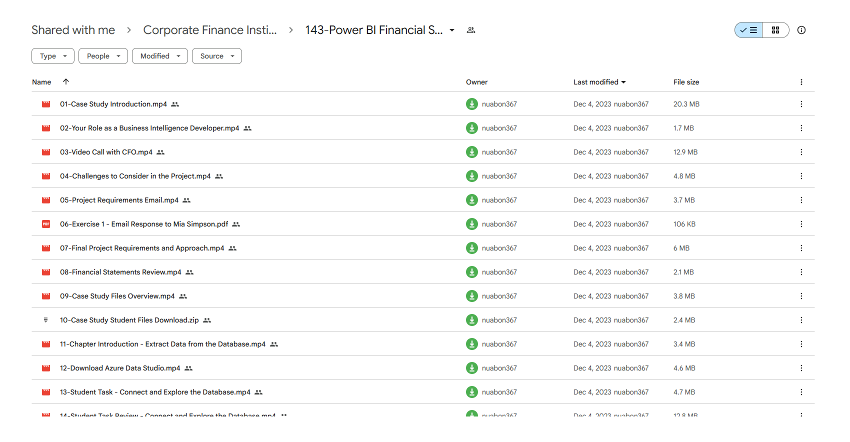Click shared icon next to 05-Project Requirements Email.mp4

(186, 200)
